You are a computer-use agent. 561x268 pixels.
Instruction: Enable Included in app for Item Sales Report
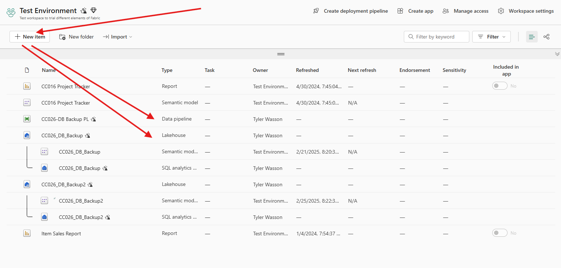(500, 233)
